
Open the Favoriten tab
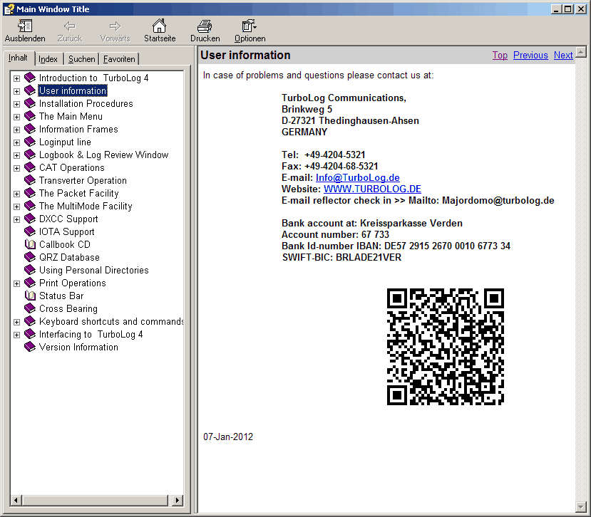click(119, 59)
